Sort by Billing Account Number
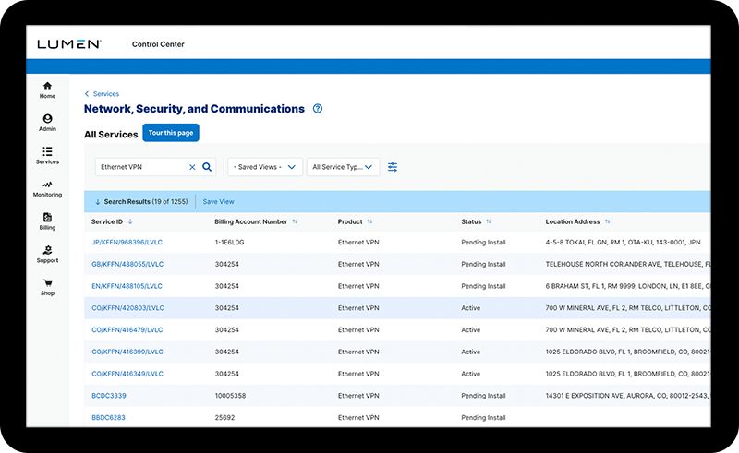 295,221
